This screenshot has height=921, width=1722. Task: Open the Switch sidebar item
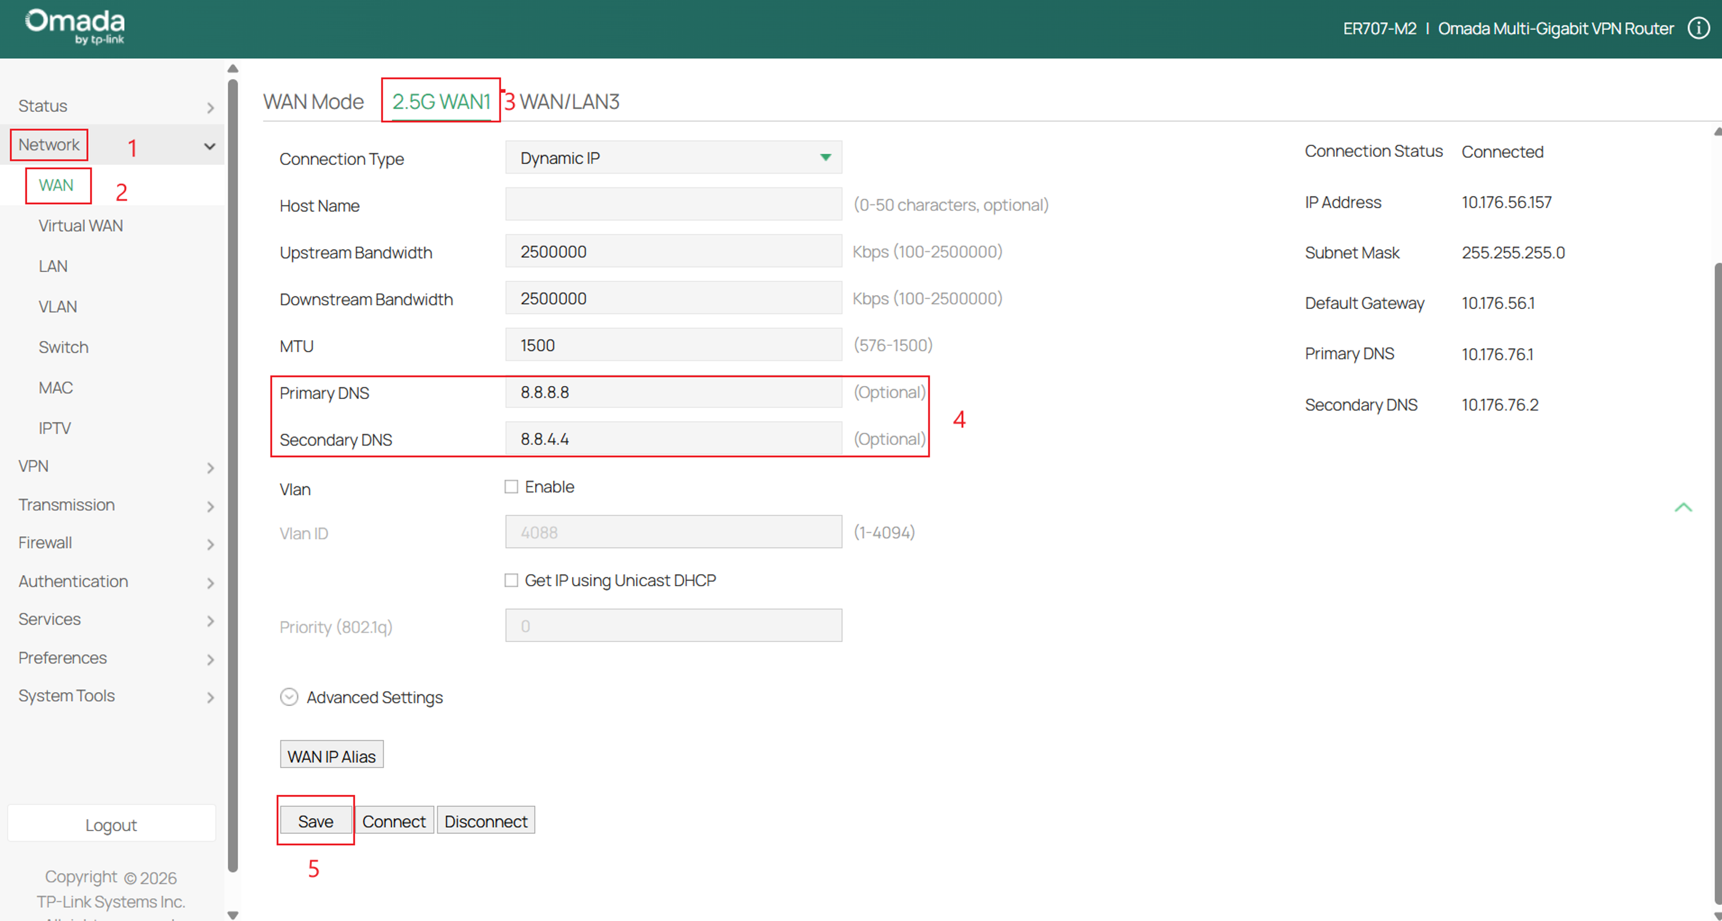click(x=63, y=348)
